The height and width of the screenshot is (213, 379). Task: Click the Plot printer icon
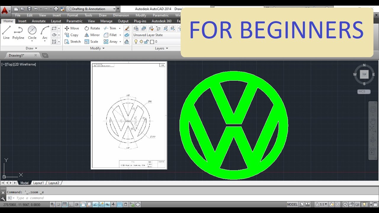pos(56,9)
